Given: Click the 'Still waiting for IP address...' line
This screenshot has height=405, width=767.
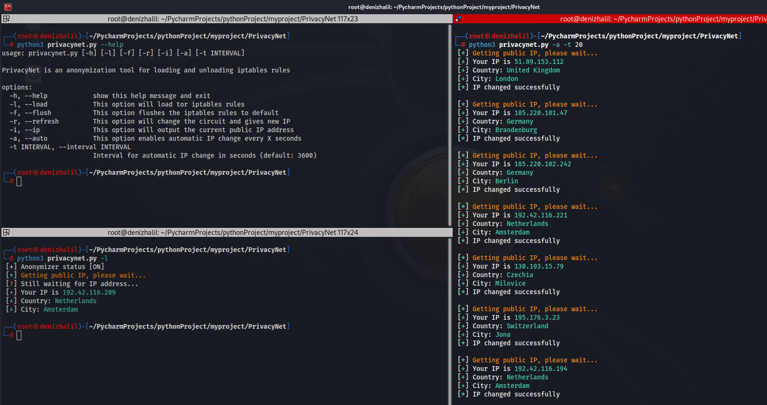Looking at the screenshot, I should [72, 284].
